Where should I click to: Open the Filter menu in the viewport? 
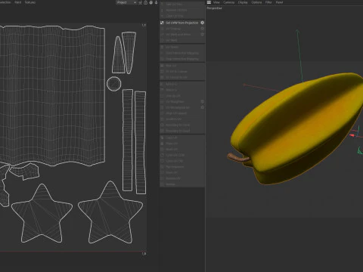point(268,2)
